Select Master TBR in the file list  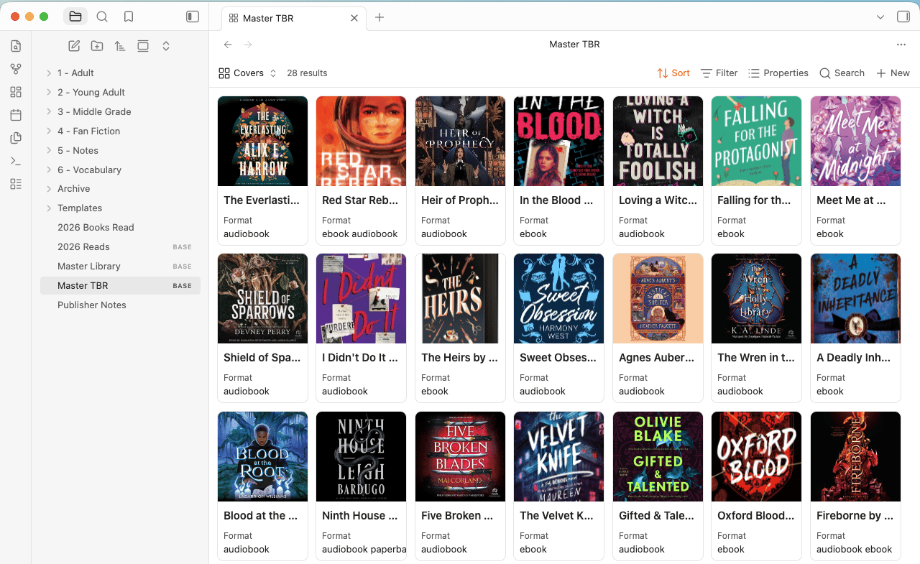pyautogui.click(x=120, y=285)
